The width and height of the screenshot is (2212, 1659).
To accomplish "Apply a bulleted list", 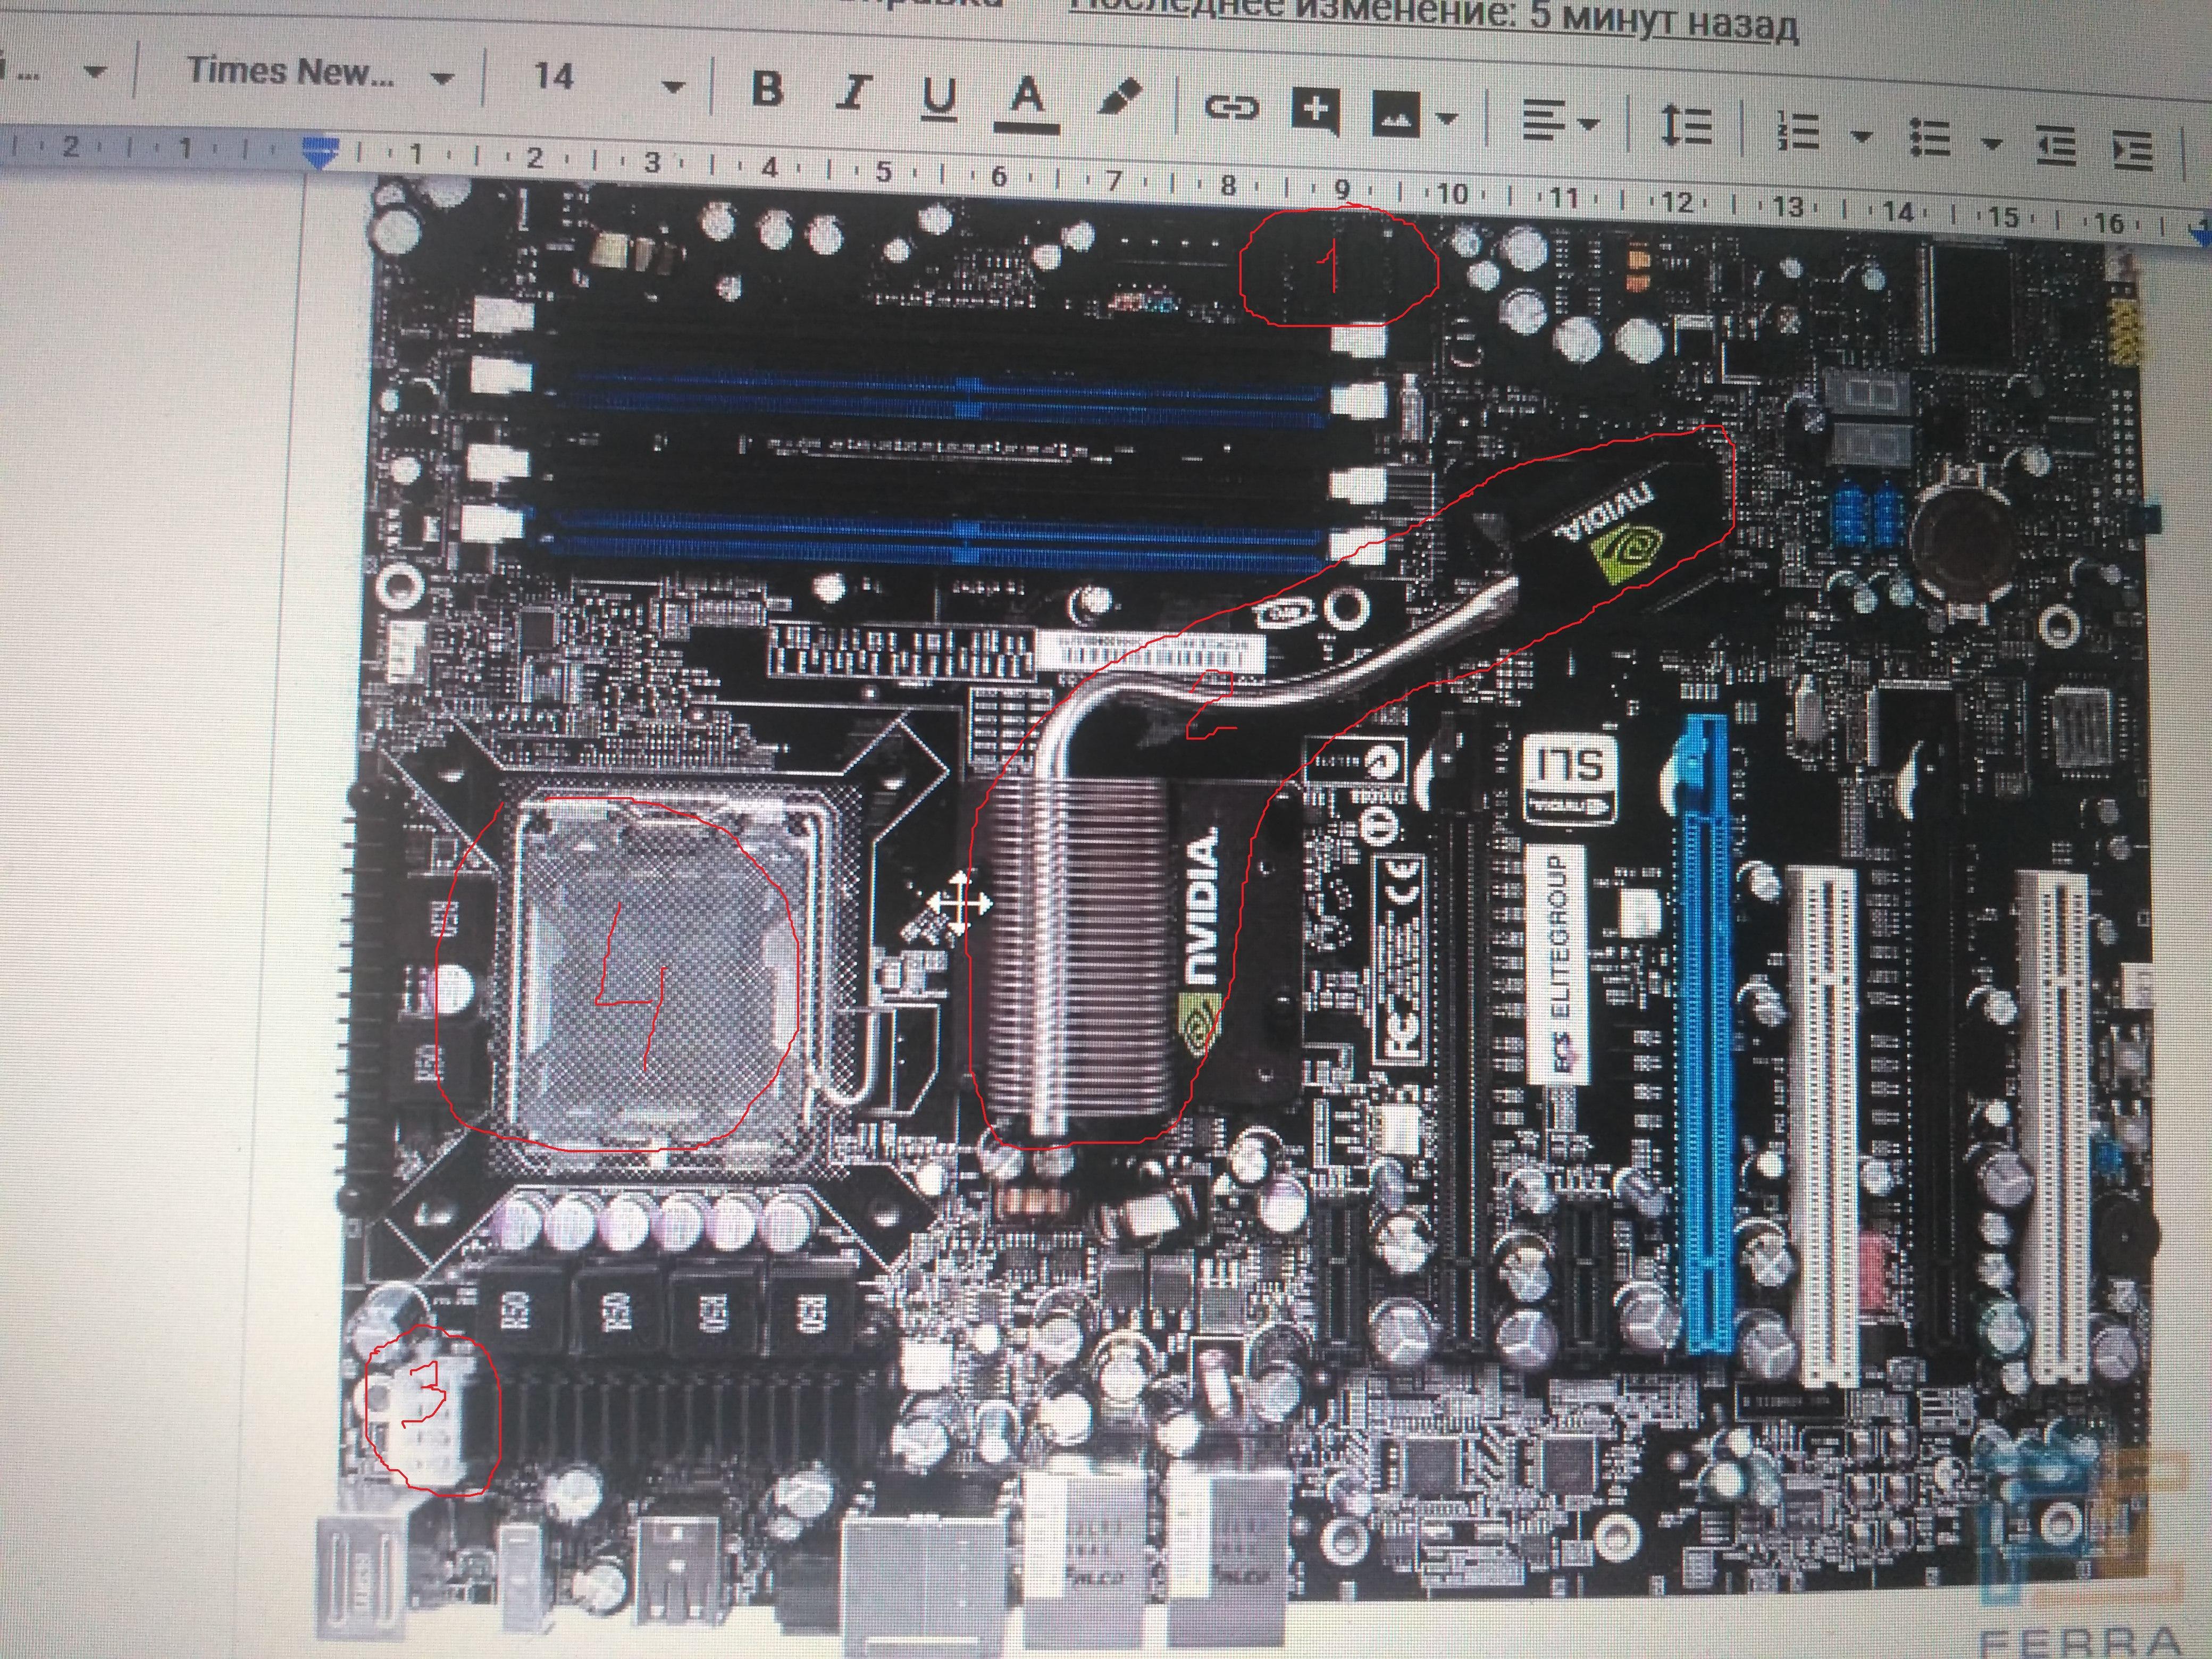I will (x=1930, y=137).
